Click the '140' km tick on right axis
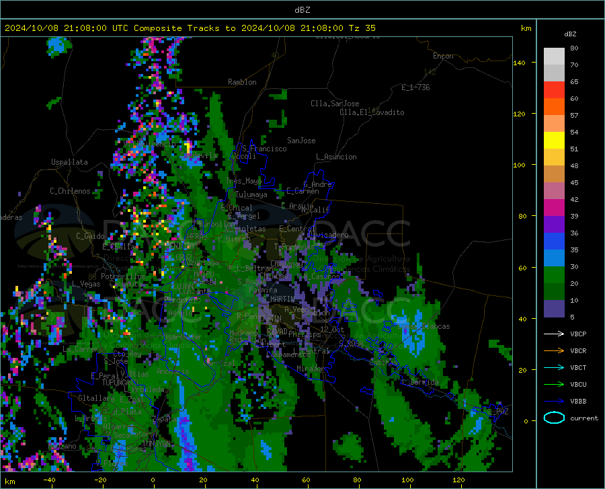The image size is (605, 489). click(519, 63)
